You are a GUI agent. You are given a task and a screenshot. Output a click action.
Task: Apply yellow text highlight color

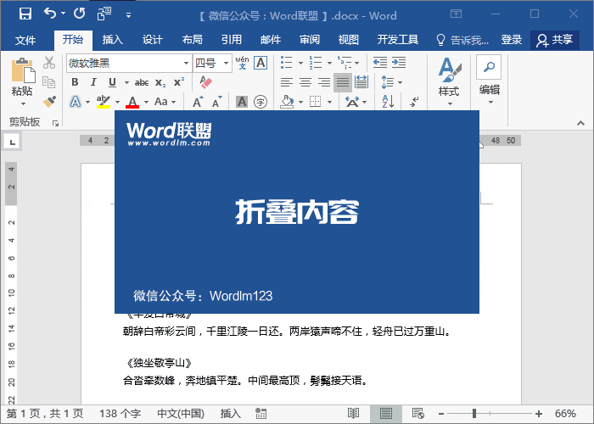[104, 102]
